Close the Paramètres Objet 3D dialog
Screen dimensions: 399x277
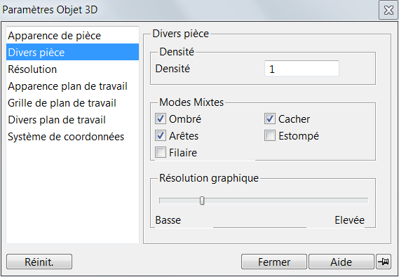[x=388, y=11]
